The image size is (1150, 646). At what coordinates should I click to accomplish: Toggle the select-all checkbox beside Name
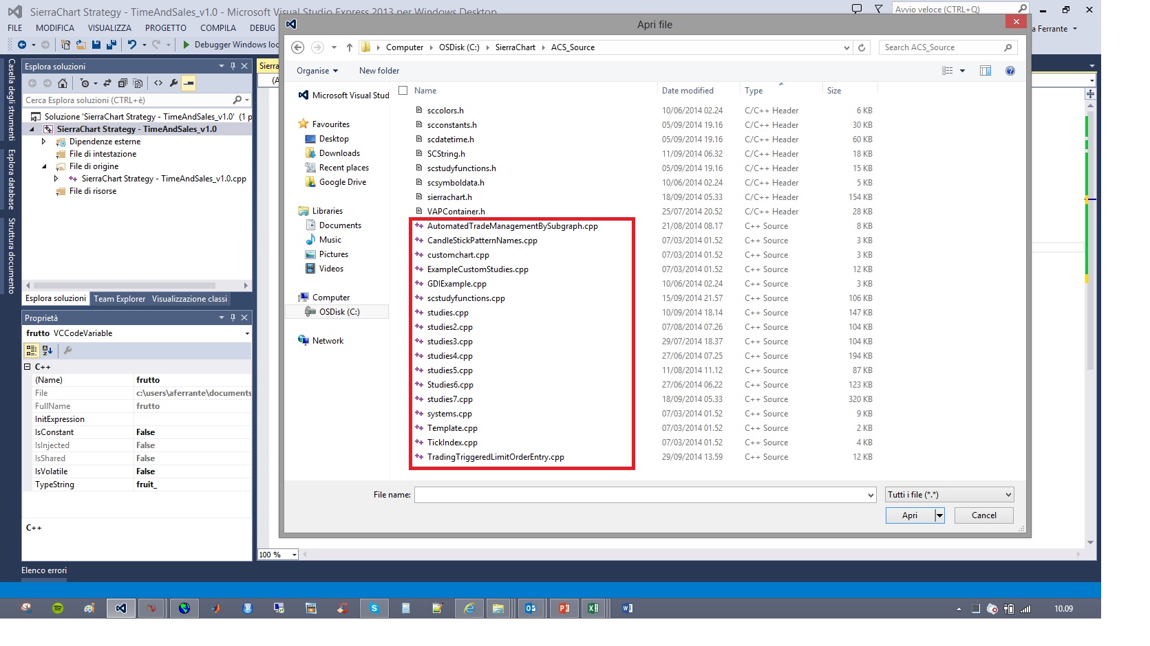point(403,91)
